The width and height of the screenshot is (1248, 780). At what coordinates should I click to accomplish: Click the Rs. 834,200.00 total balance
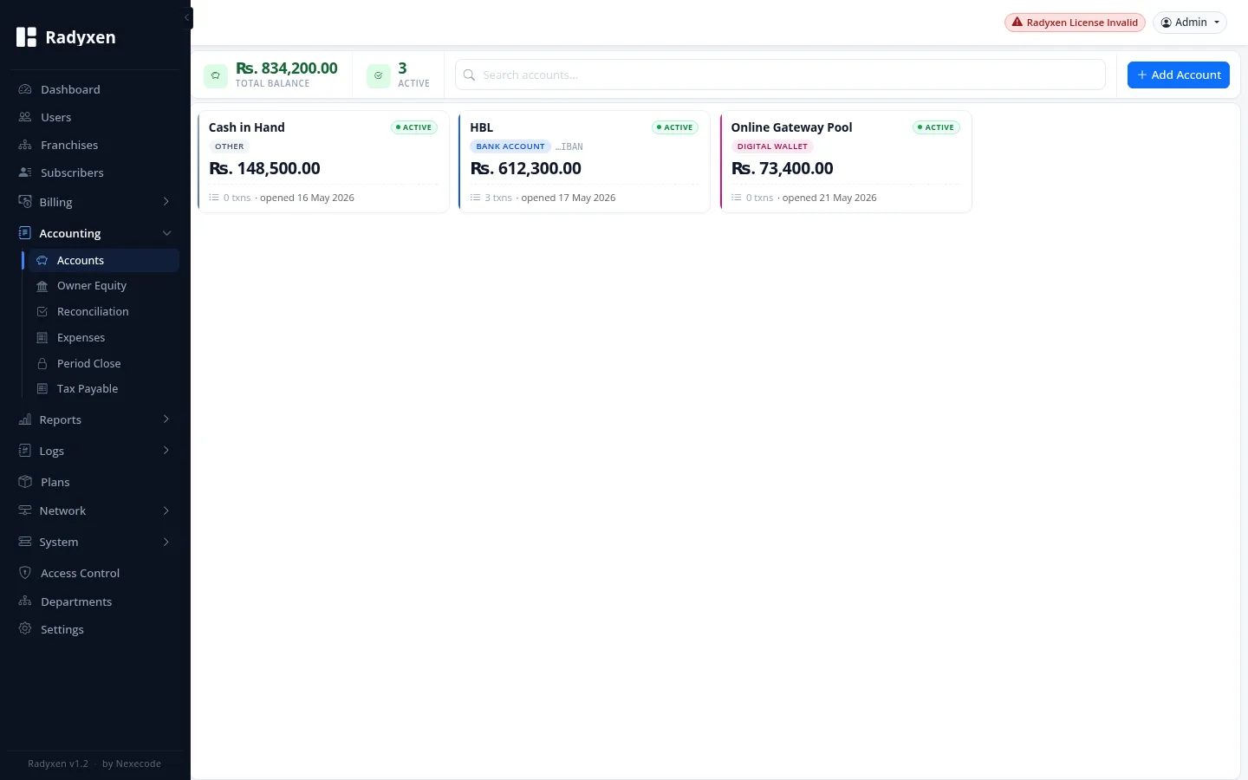(287, 68)
